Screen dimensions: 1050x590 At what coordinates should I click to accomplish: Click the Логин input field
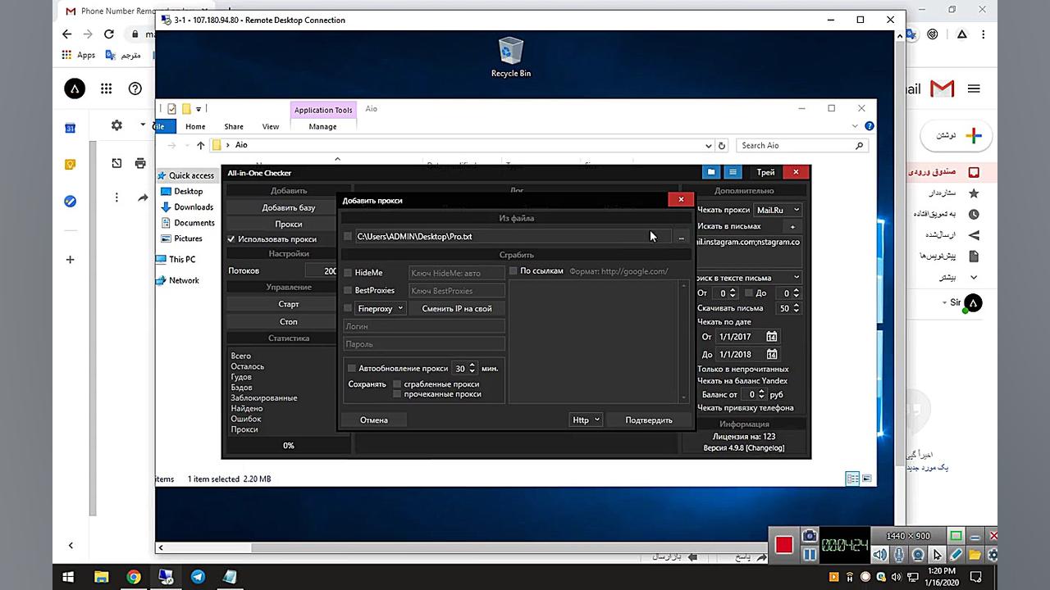coord(424,326)
